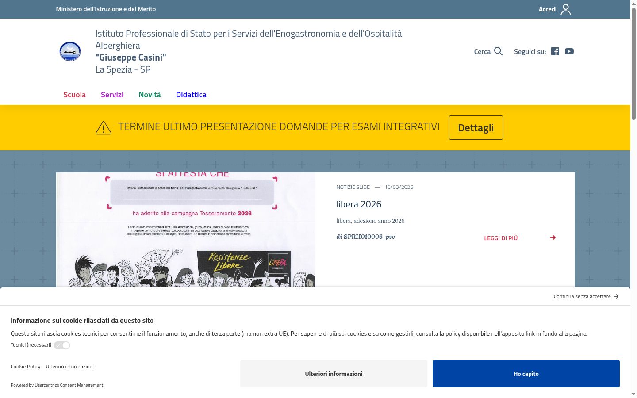Click the NOTIZIE SLIDE category label
The height and width of the screenshot is (398, 637).
pyautogui.click(x=353, y=187)
